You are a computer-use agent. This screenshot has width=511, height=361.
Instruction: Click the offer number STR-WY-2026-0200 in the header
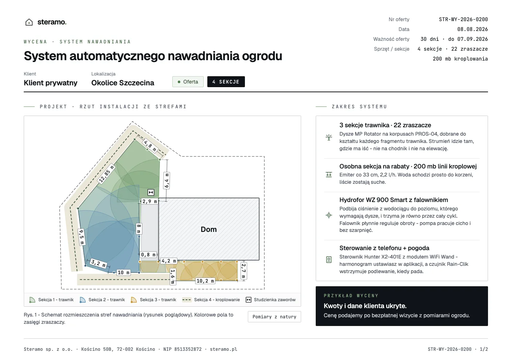pos(463,19)
